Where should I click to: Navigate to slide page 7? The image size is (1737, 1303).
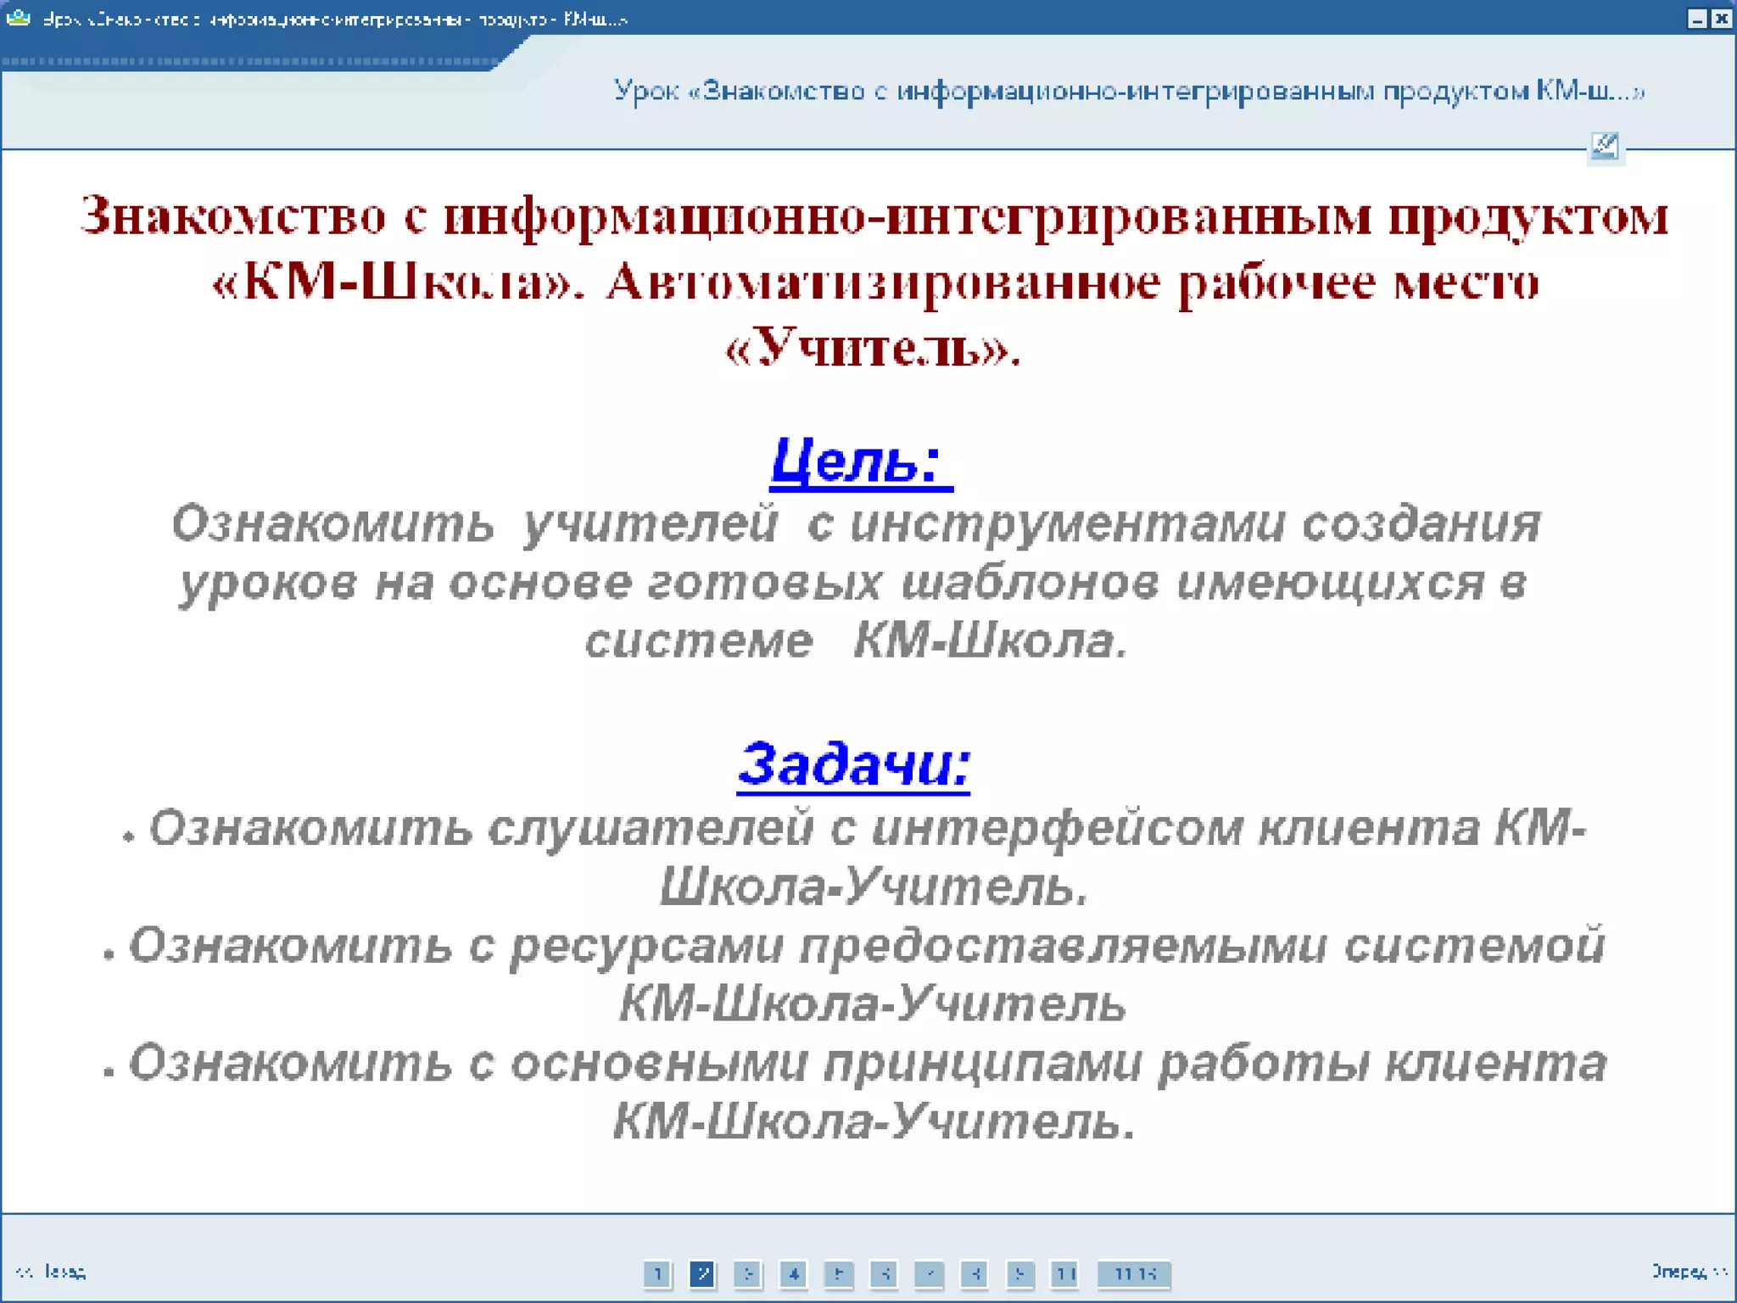[x=929, y=1273]
